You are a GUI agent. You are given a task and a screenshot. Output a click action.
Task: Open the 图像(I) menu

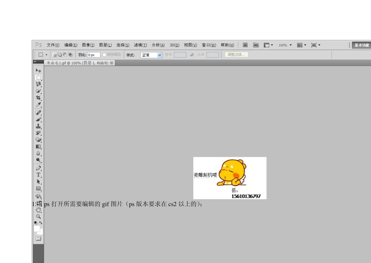[x=88, y=45]
